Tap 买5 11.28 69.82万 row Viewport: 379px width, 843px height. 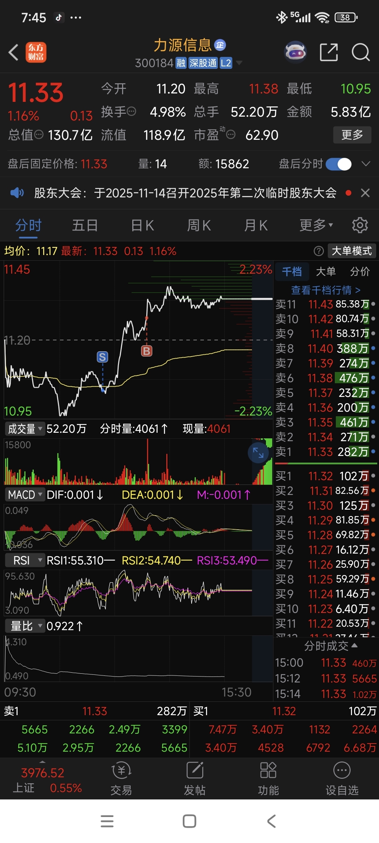pyautogui.click(x=326, y=535)
